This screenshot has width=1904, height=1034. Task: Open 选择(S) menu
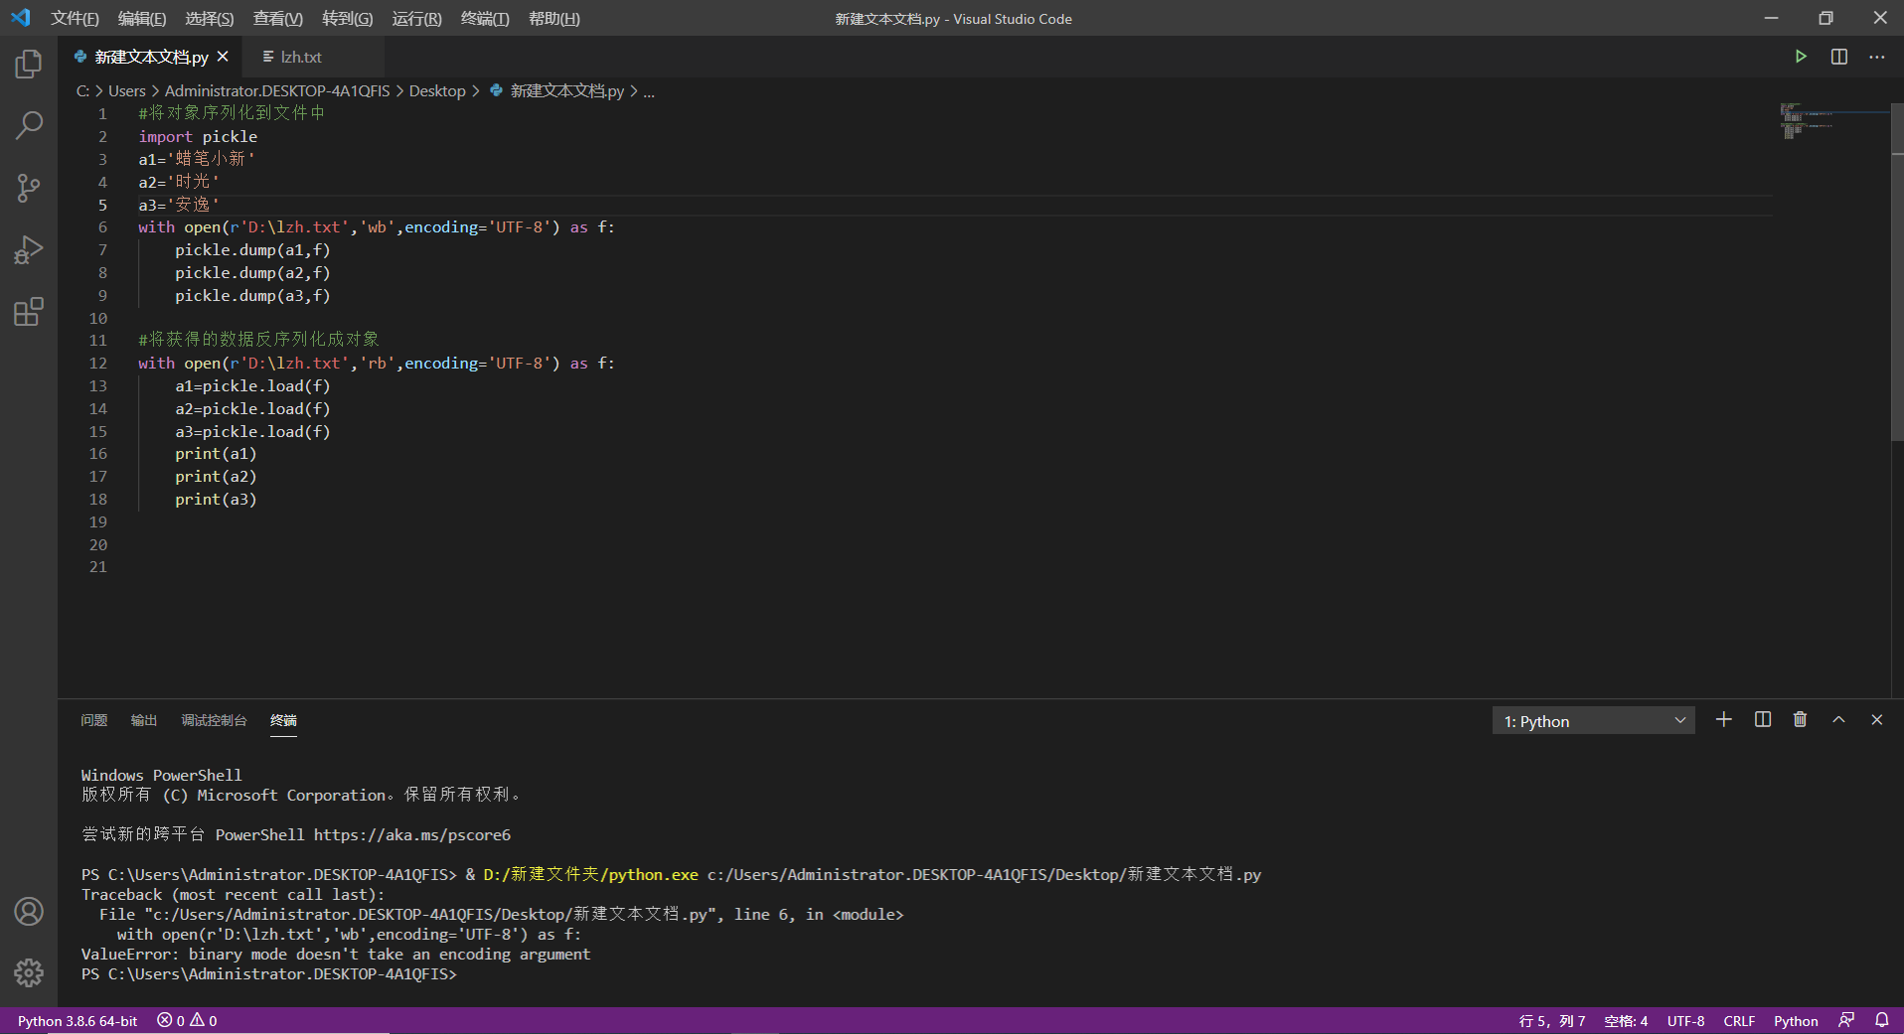(x=210, y=19)
